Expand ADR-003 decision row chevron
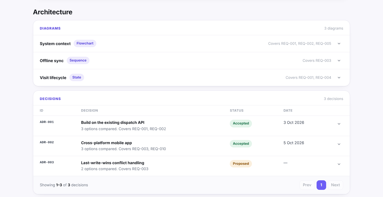Viewport: 383px width, 197px height. 339,164
